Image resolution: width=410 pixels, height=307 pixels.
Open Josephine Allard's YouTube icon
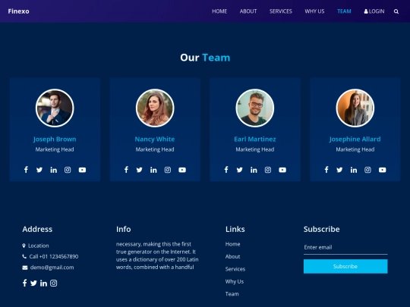tap(382, 170)
